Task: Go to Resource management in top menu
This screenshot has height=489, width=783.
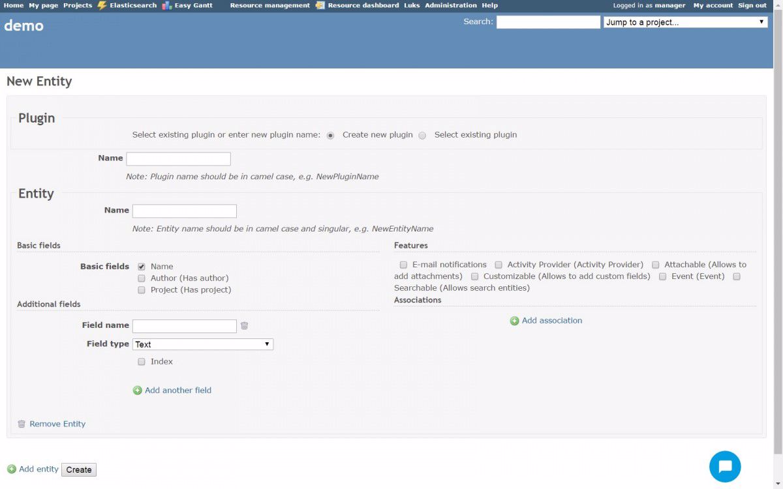Action: coord(269,5)
